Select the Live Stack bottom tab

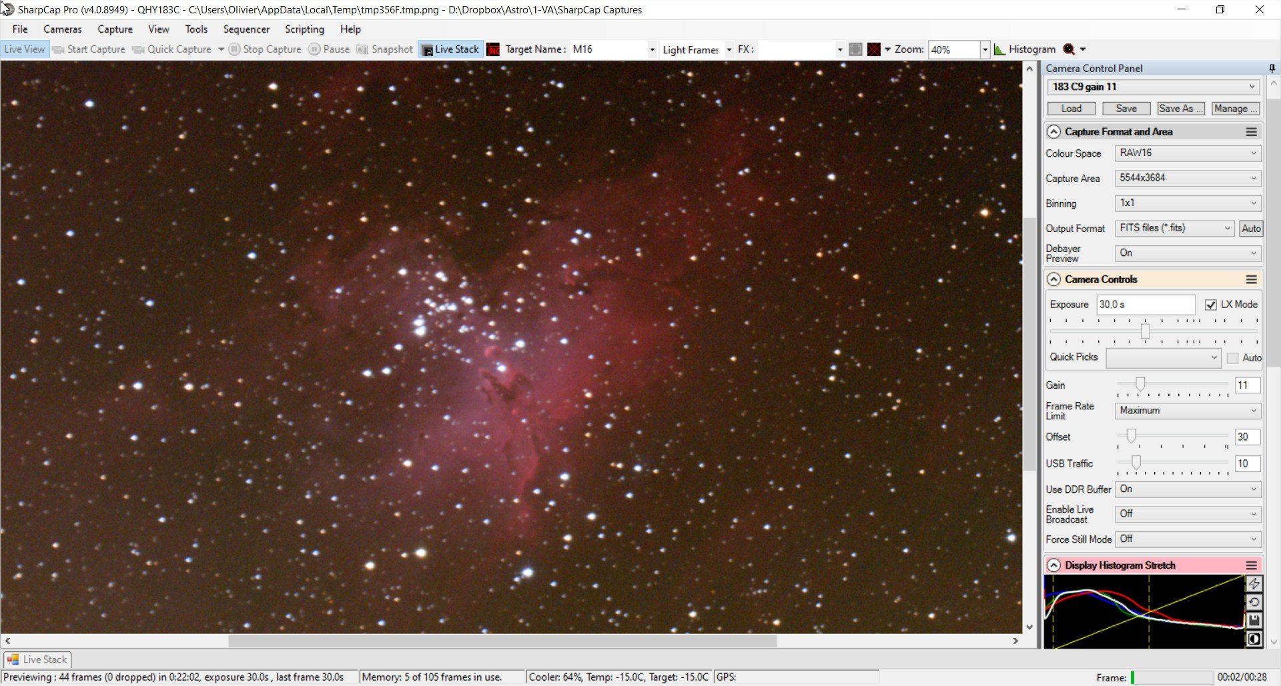click(x=37, y=659)
